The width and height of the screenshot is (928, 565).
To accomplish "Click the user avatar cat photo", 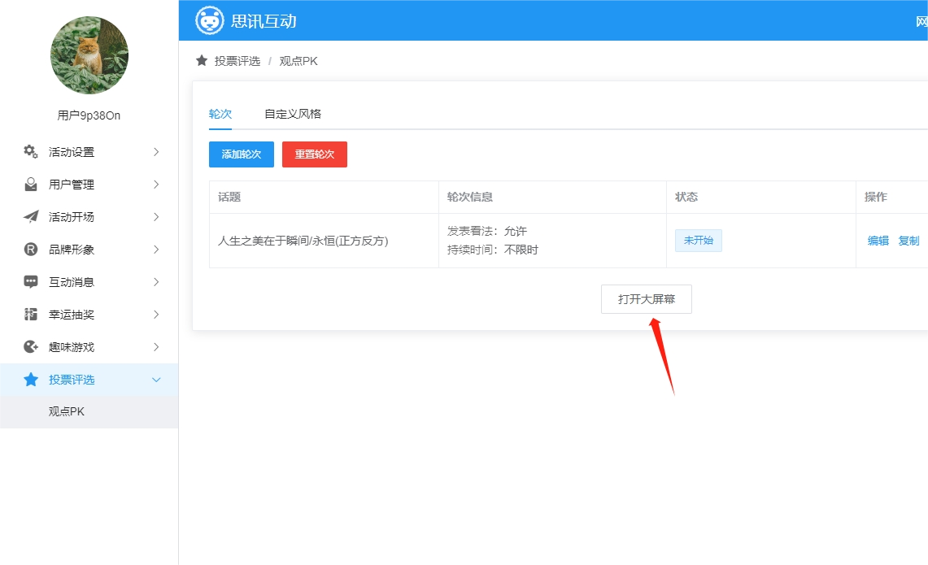I will point(89,55).
